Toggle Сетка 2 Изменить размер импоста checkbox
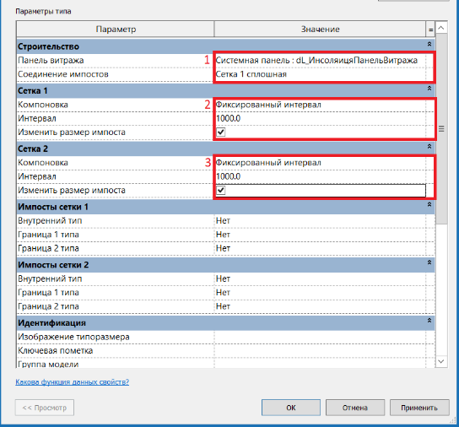 pyautogui.click(x=221, y=191)
